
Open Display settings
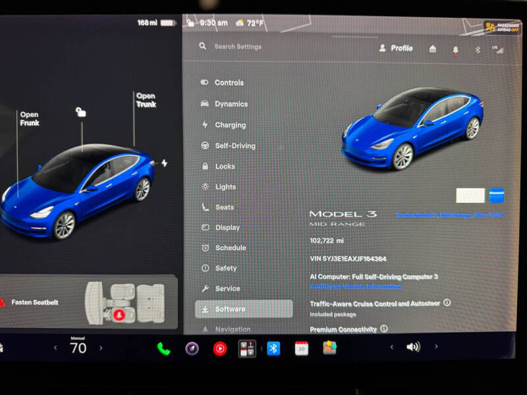[221, 227]
